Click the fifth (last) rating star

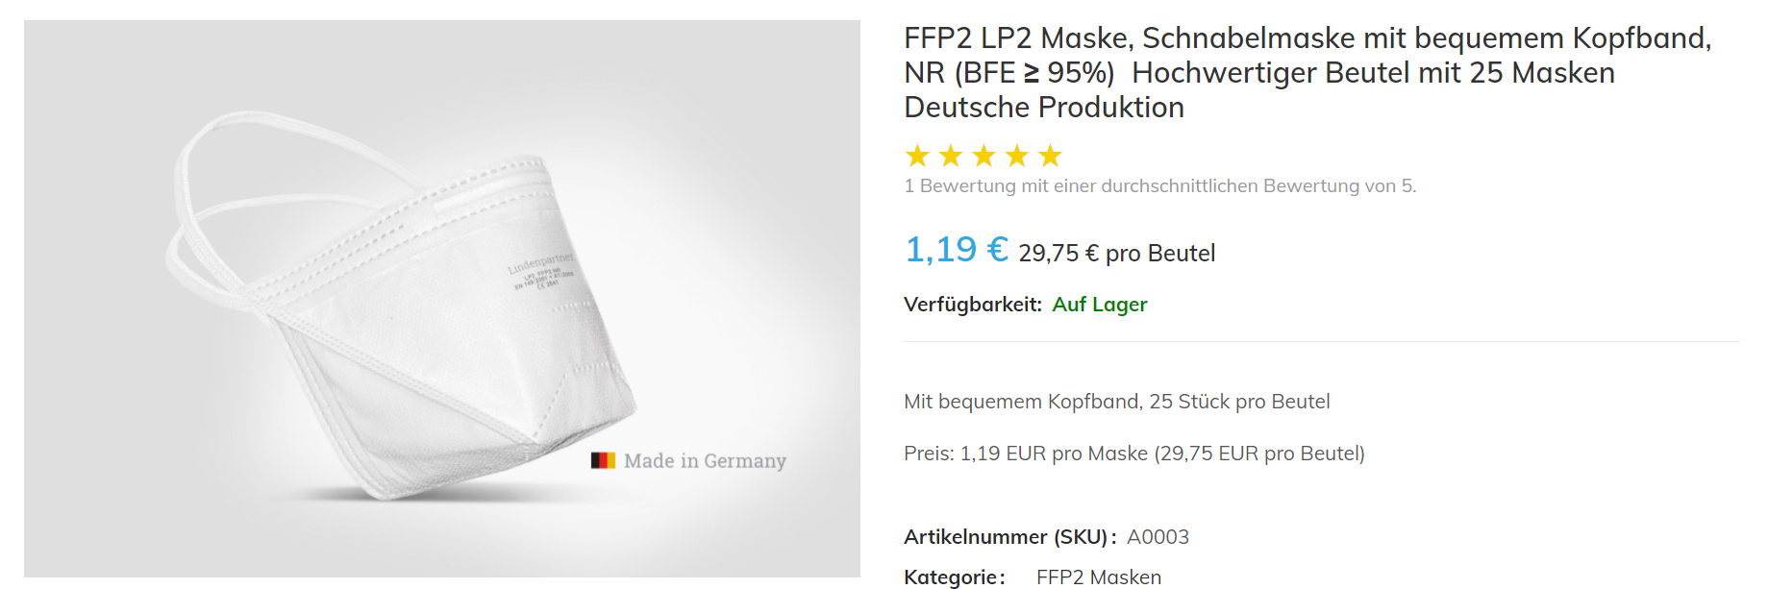click(1050, 156)
